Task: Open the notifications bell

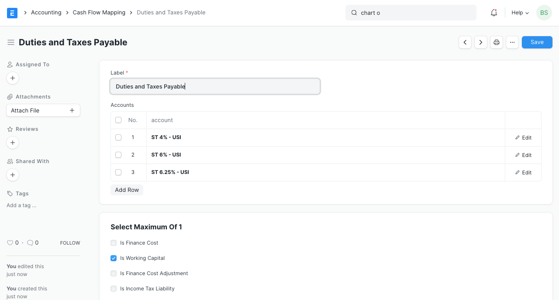Action: point(494,13)
